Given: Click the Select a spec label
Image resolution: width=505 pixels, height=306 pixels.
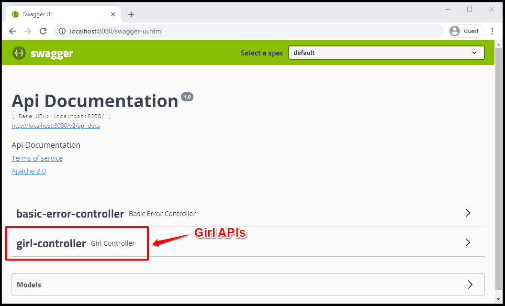Looking at the screenshot, I should coord(262,53).
